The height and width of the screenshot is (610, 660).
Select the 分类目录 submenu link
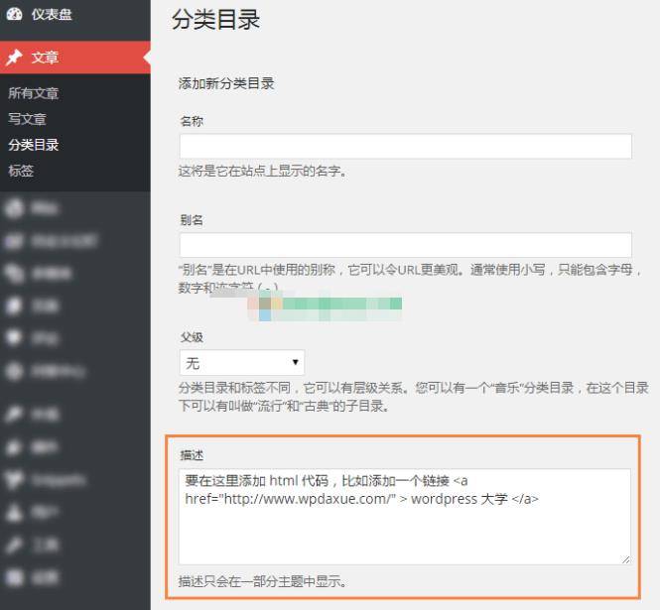(x=34, y=145)
